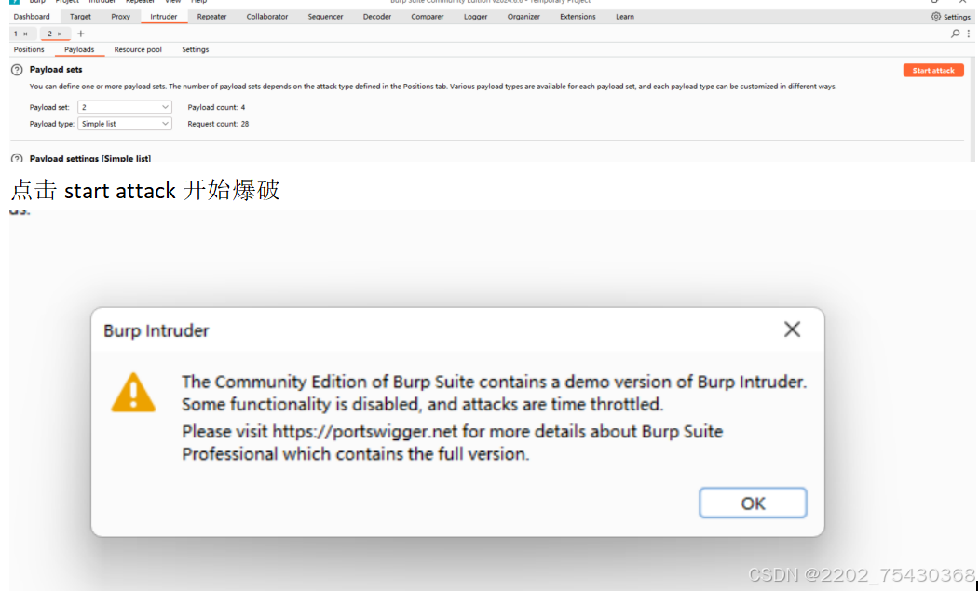The image size is (979, 591).
Task: Open the Payload type Simple list dropdown
Action: pyautogui.click(x=124, y=124)
